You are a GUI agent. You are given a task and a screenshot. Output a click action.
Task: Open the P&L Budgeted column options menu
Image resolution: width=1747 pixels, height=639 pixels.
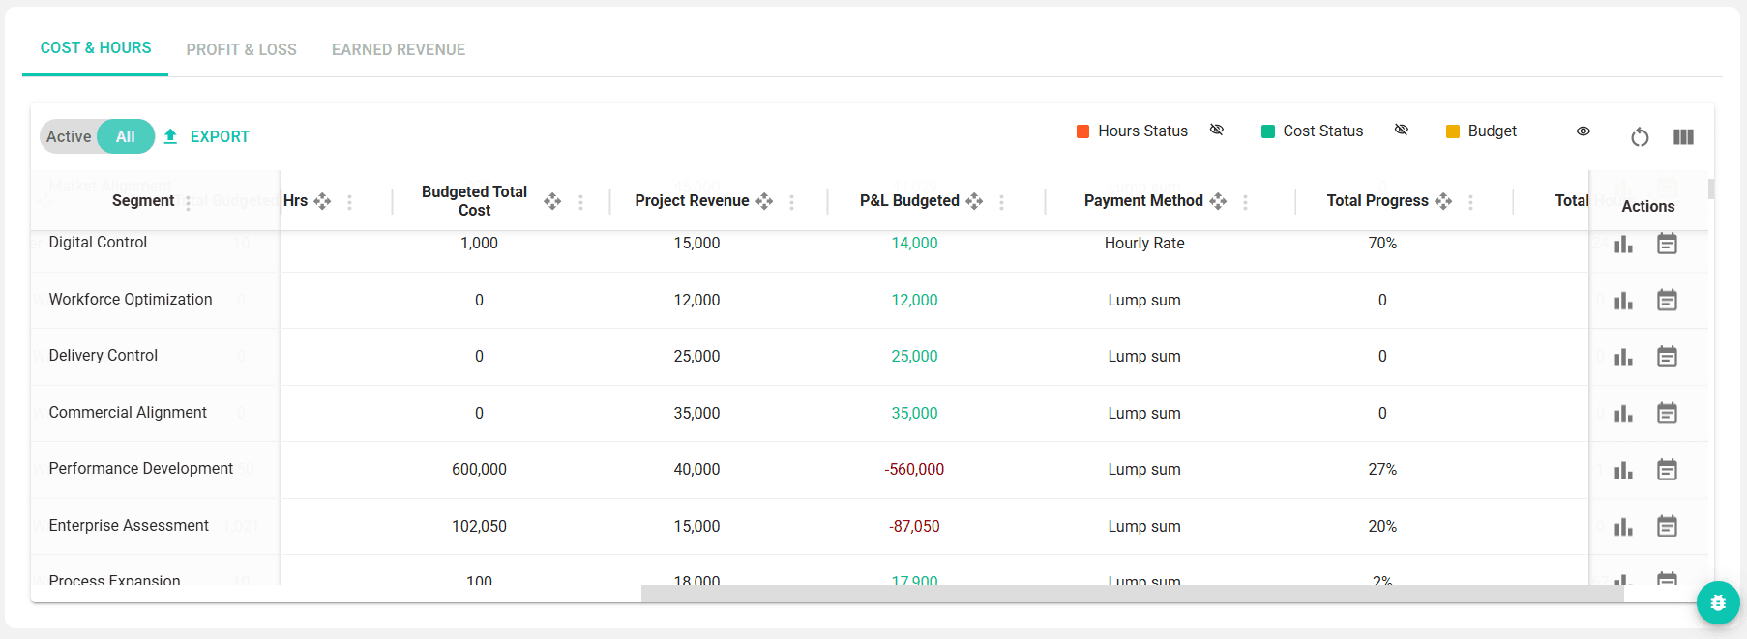(x=1001, y=202)
